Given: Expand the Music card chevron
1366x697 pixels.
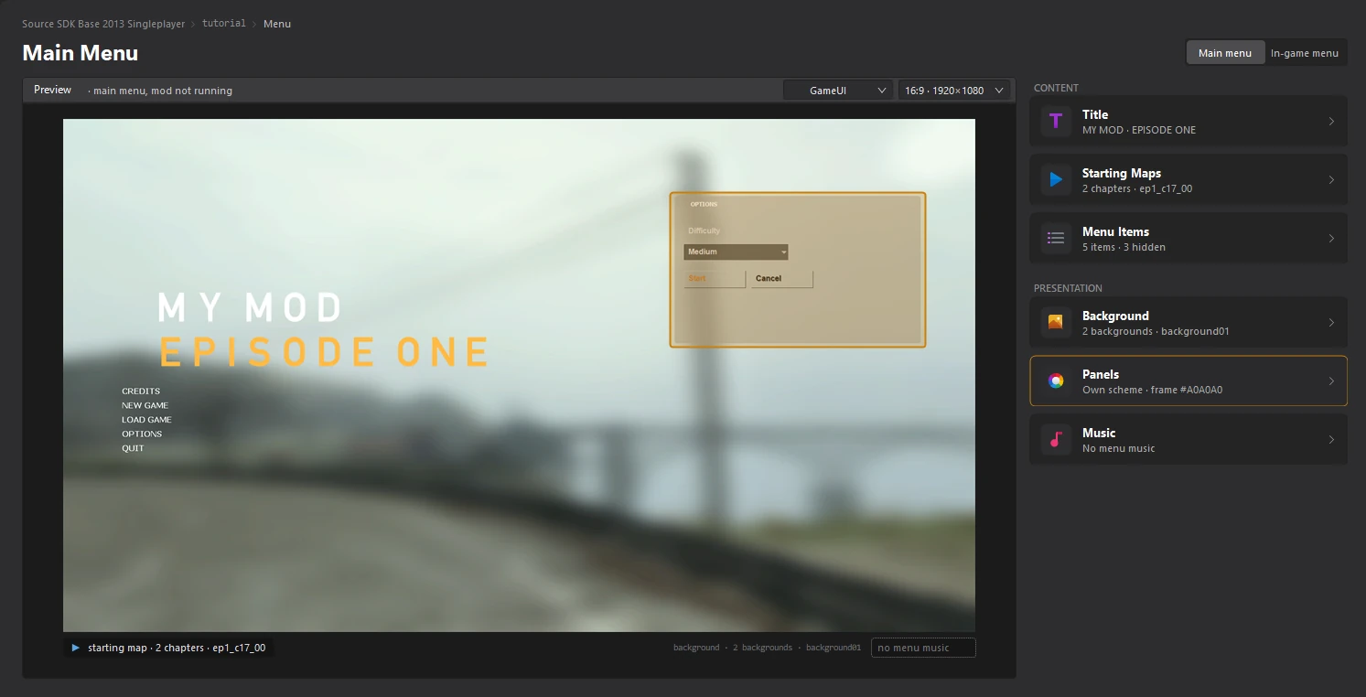Looking at the screenshot, I should click(1331, 440).
